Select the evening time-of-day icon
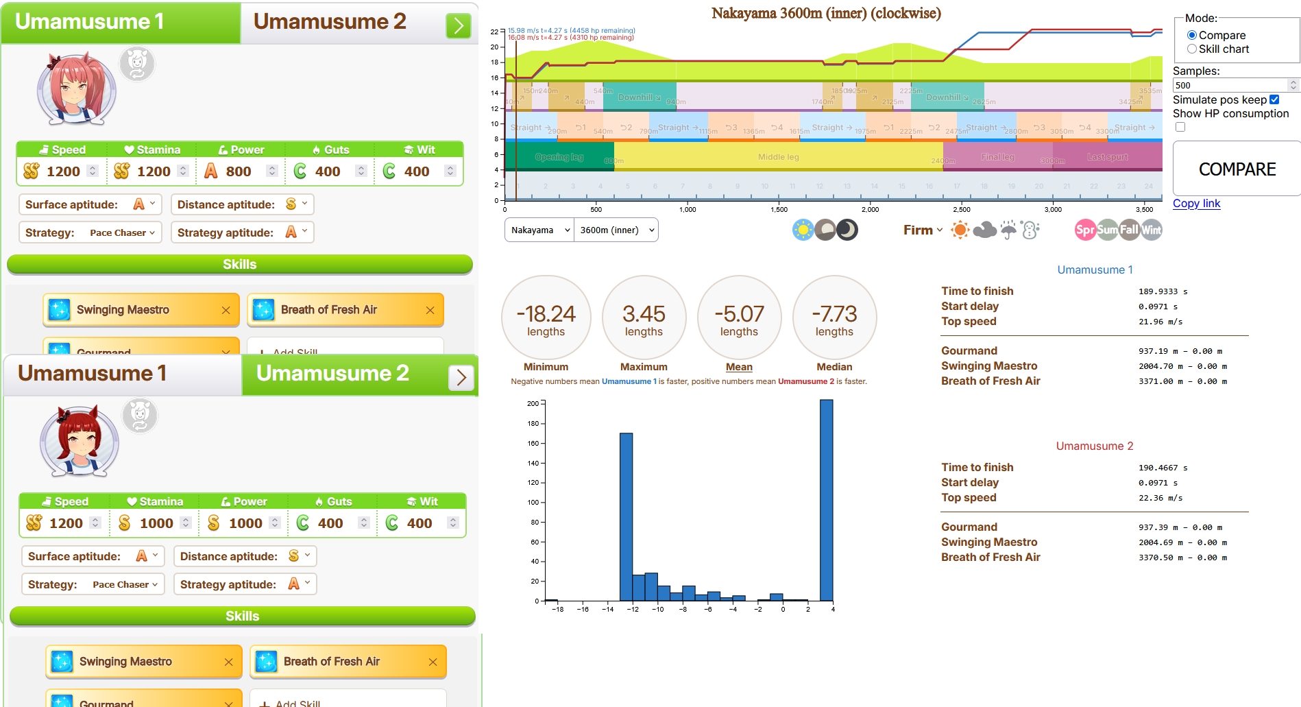The width and height of the screenshot is (1301, 707). 825,230
